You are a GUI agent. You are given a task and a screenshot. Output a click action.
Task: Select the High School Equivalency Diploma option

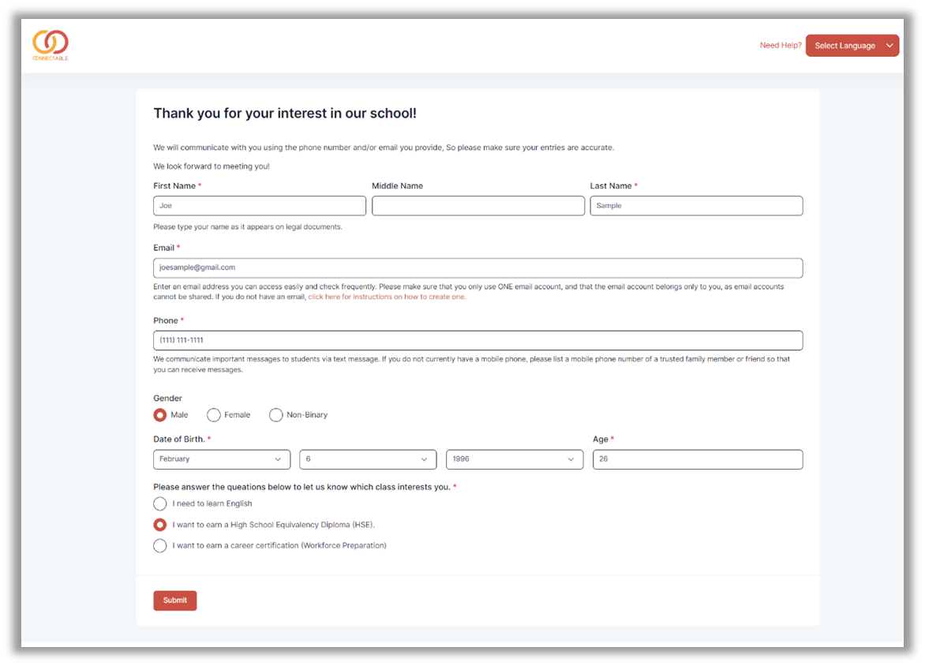(x=160, y=525)
